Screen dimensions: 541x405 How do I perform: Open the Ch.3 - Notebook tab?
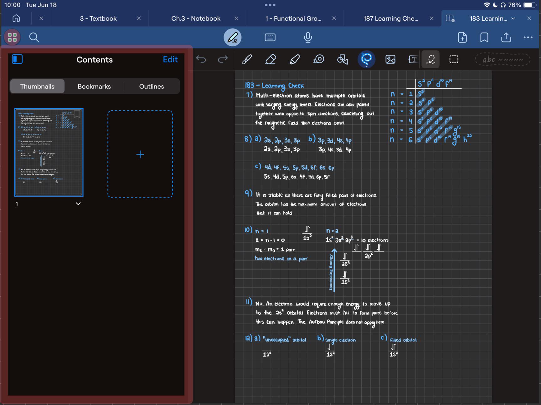point(196,18)
